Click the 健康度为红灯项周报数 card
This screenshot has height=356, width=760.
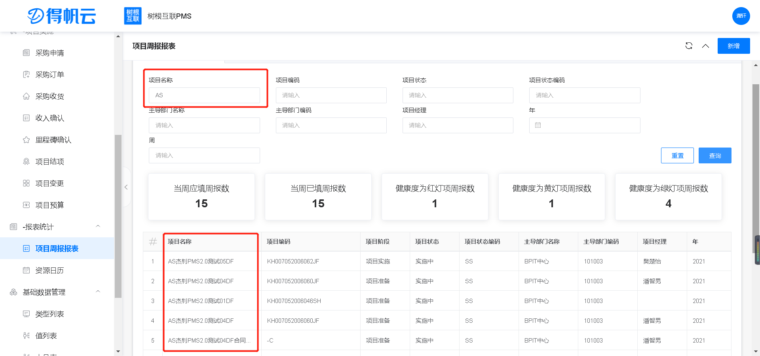coord(435,197)
